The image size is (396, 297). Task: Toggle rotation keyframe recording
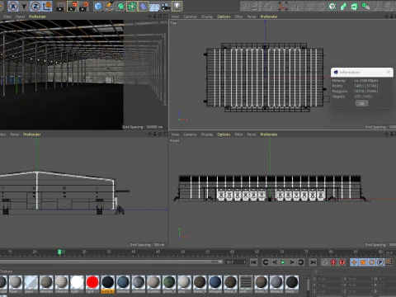pyautogui.click(x=371, y=262)
